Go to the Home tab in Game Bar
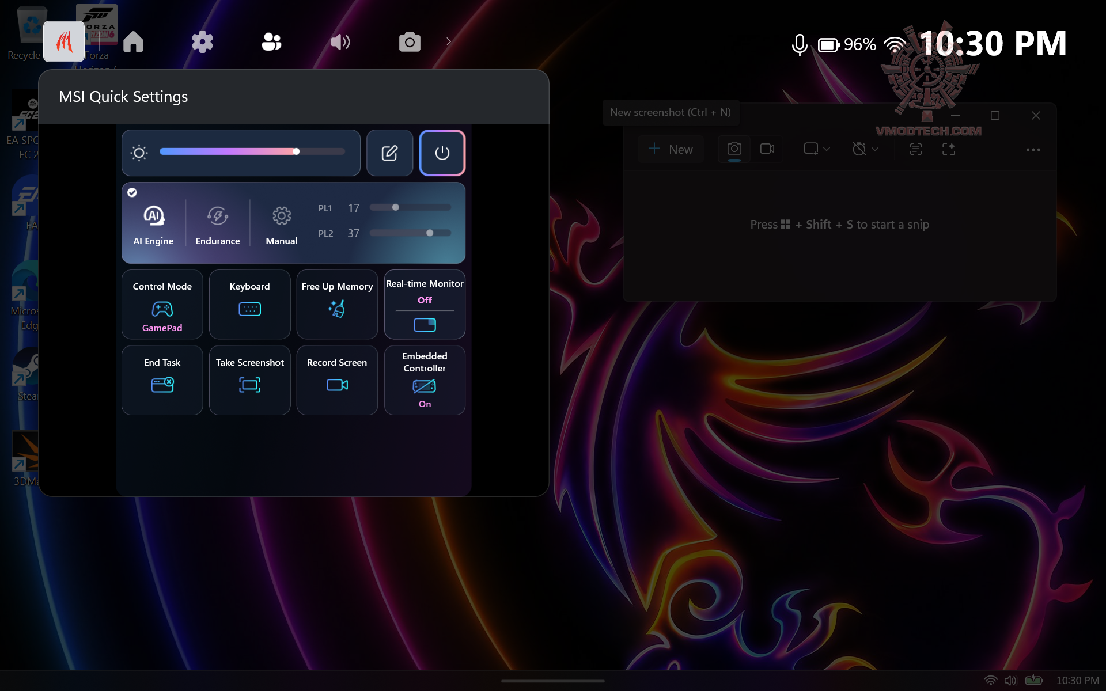 (133, 41)
